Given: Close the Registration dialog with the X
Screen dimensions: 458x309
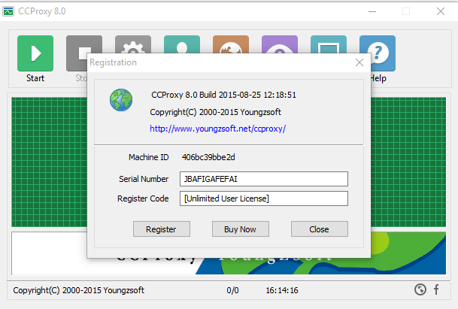Looking at the screenshot, I should point(359,62).
